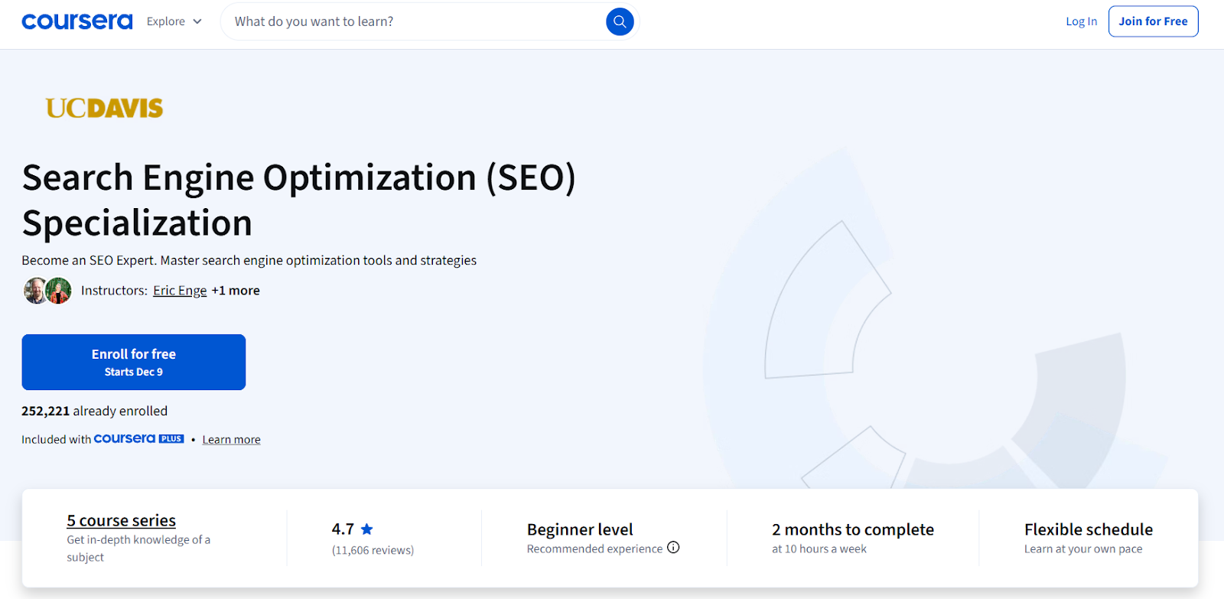Expand the Explore dropdown menu

(x=174, y=21)
